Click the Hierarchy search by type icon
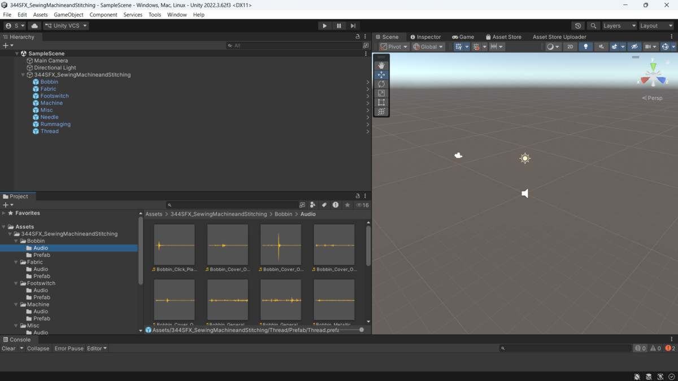 coord(366,45)
